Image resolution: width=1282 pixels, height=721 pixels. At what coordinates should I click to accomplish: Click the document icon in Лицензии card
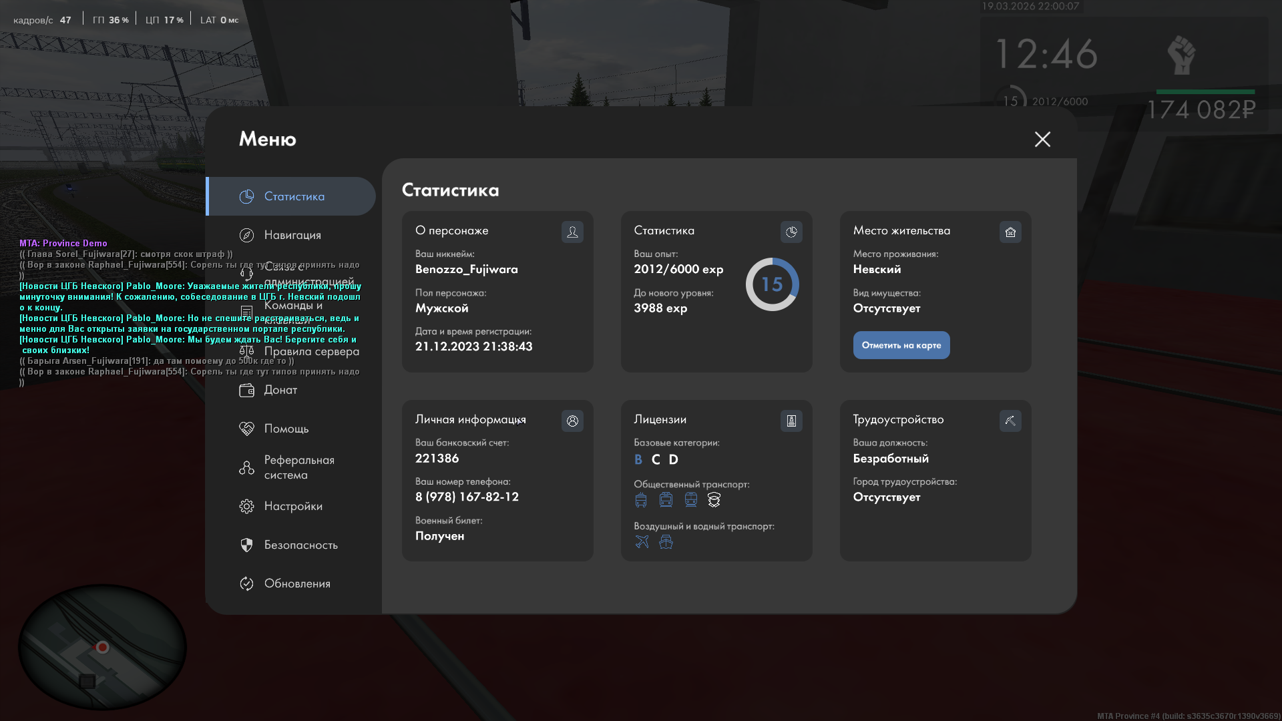[791, 421]
